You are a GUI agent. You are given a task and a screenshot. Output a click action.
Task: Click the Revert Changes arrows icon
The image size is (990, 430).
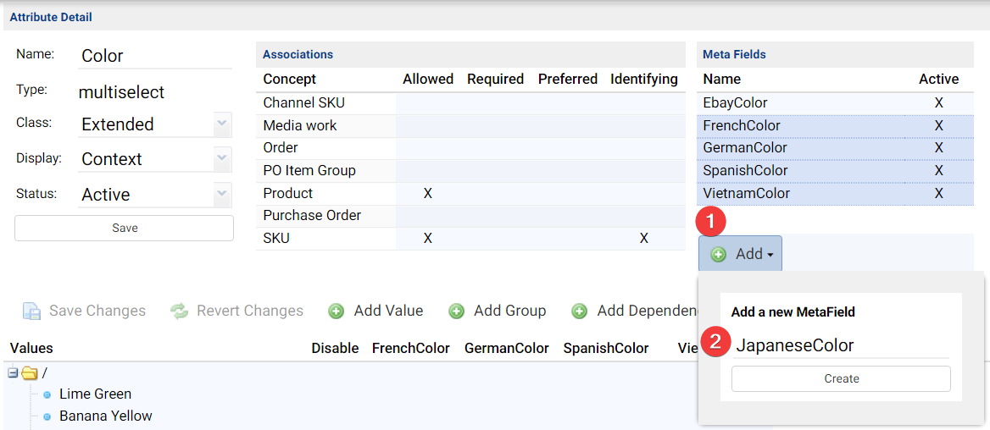(x=179, y=311)
